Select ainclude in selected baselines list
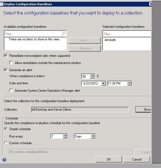 point(110,40)
